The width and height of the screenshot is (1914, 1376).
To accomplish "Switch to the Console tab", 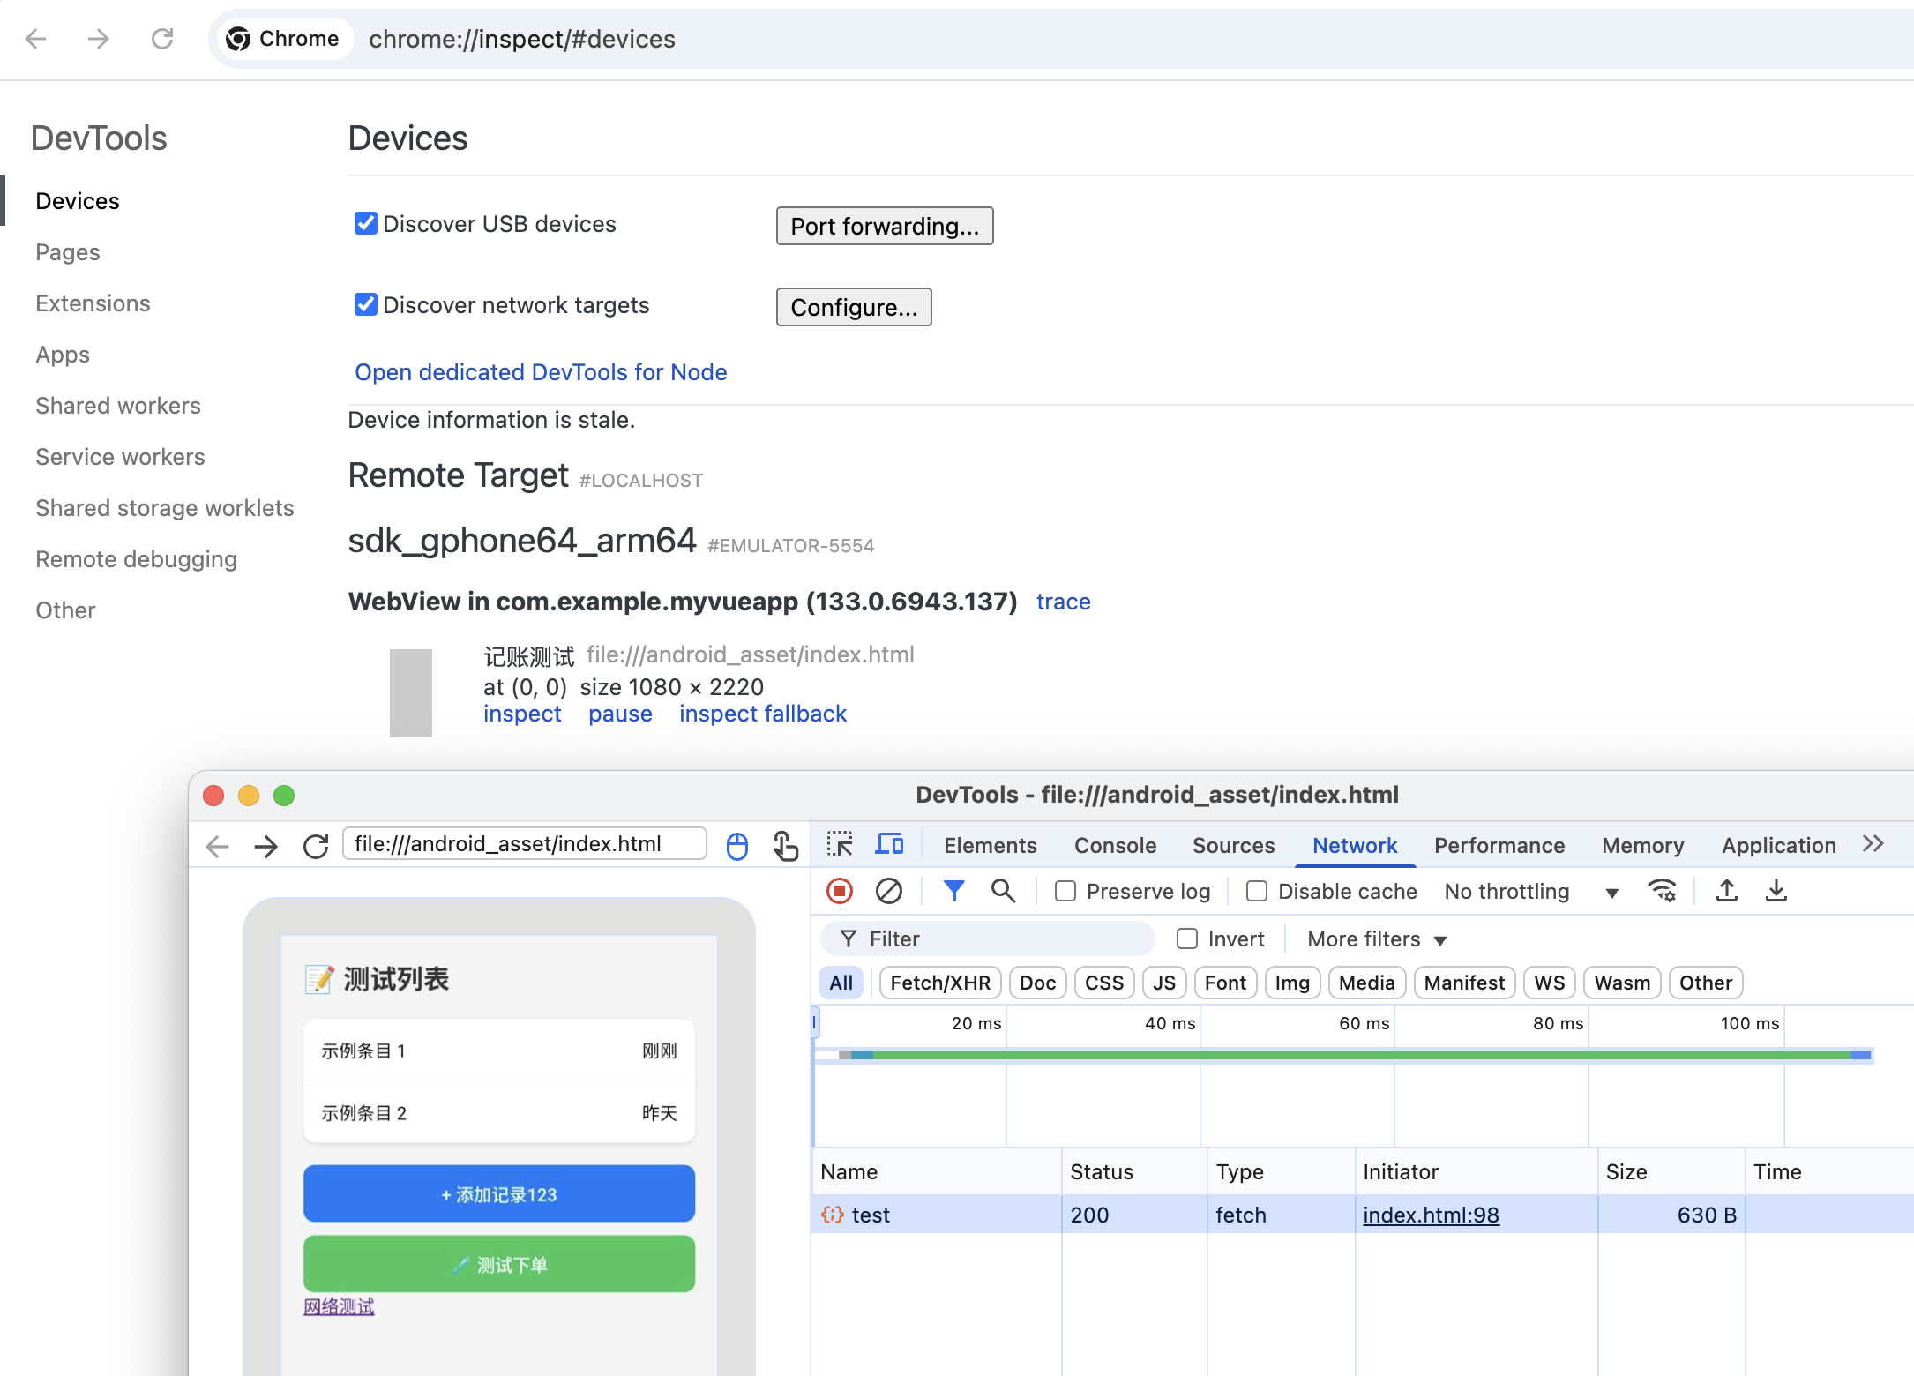I will [x=1115, y=845].
